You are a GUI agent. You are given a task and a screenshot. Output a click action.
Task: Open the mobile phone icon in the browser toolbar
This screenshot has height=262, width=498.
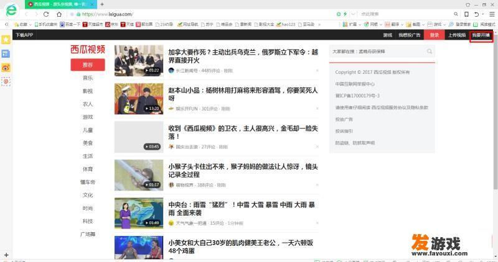tap(466, 14)
